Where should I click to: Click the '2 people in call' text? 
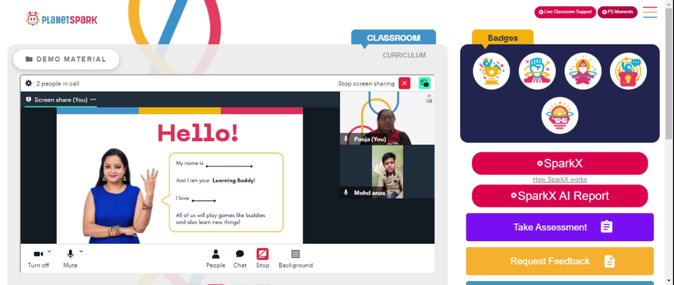click(x=57, y=84)
